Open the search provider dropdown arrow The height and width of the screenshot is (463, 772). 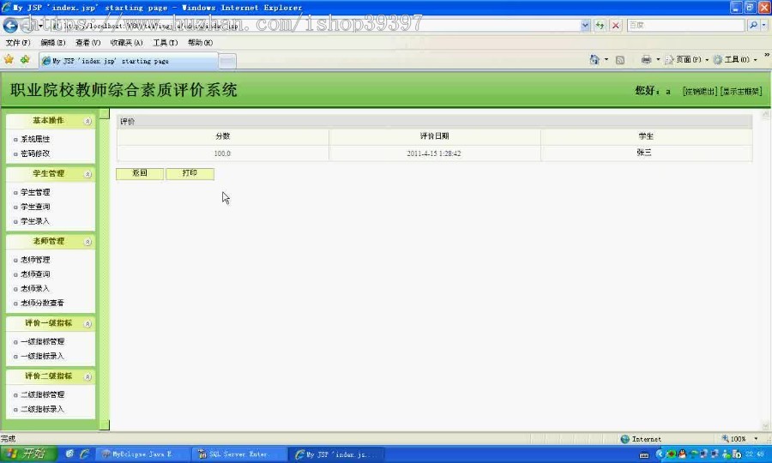pos(763,25)
